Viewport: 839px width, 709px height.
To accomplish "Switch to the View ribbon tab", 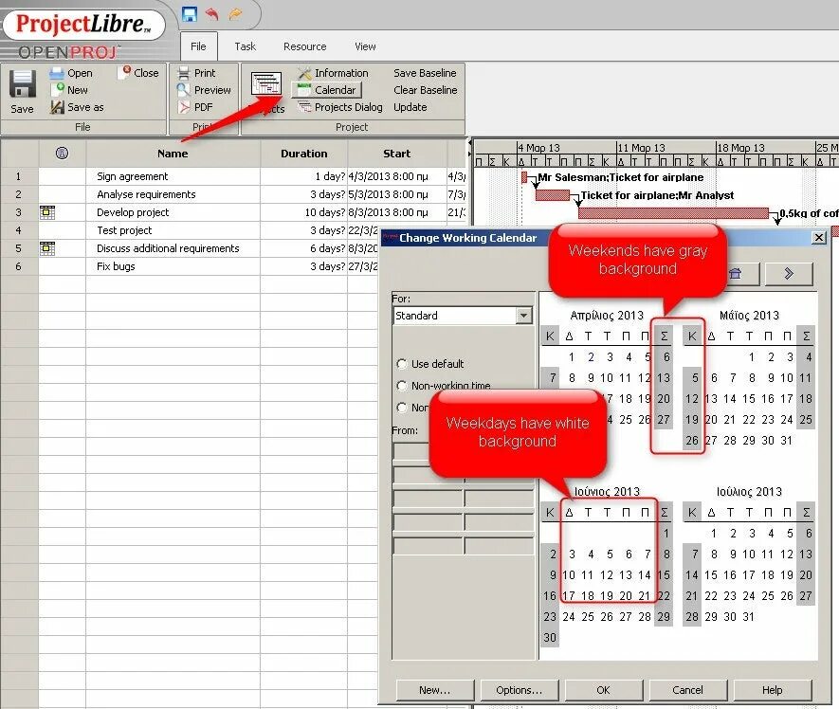I will coord(365,46).
